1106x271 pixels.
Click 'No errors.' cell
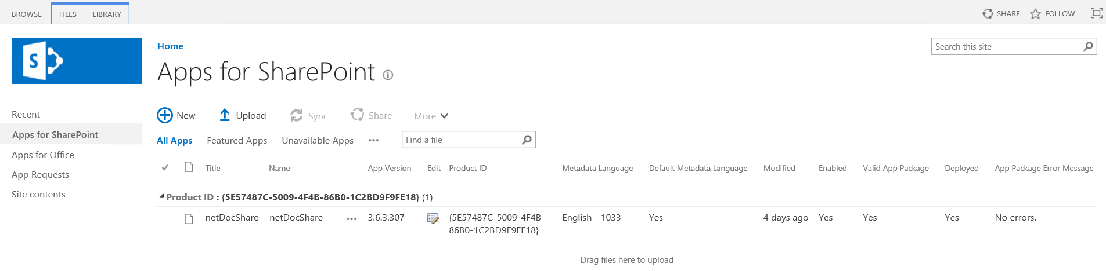click(1015, 218)
